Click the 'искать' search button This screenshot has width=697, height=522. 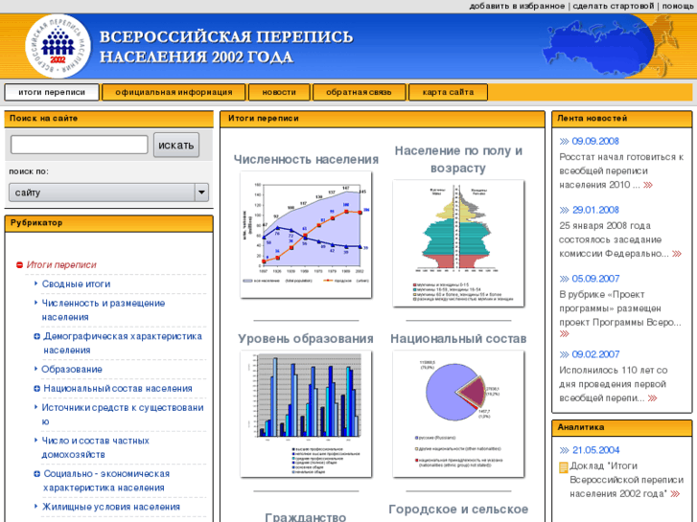176,146
